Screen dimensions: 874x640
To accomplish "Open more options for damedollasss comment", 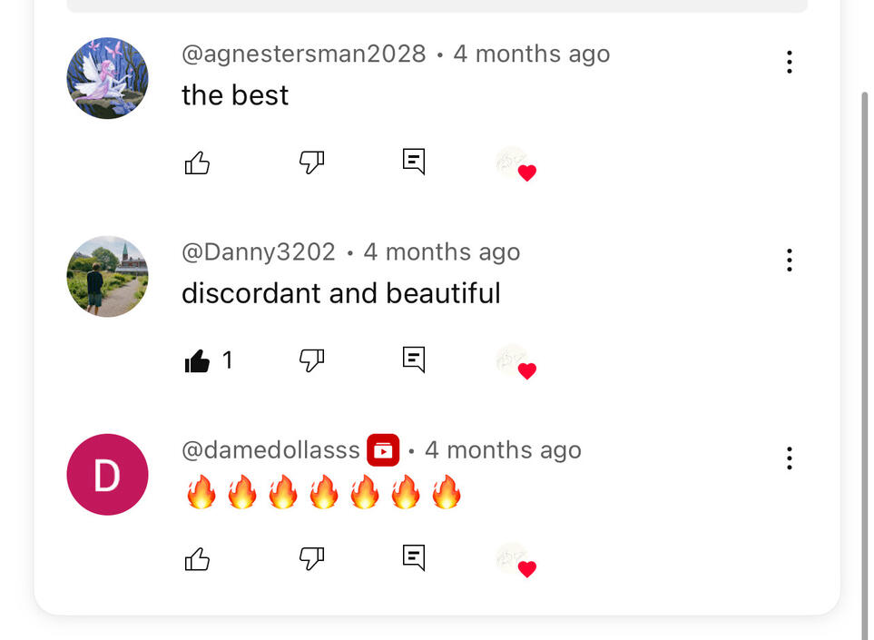I will (790, 458).
